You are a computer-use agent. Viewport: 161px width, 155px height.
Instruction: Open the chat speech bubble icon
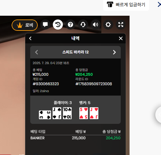45,25
